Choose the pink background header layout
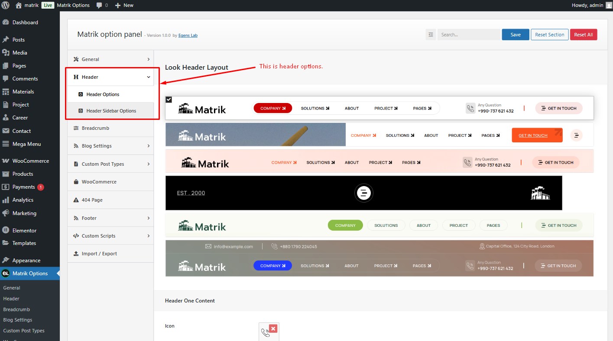The width and height of the screenshot is (613, 341). (x=379, y=161)
